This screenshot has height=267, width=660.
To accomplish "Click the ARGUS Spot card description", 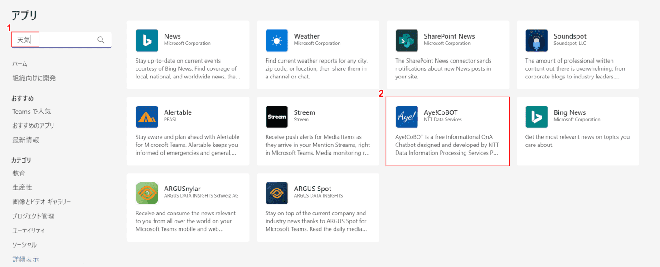I will click(x=316, y=221).
